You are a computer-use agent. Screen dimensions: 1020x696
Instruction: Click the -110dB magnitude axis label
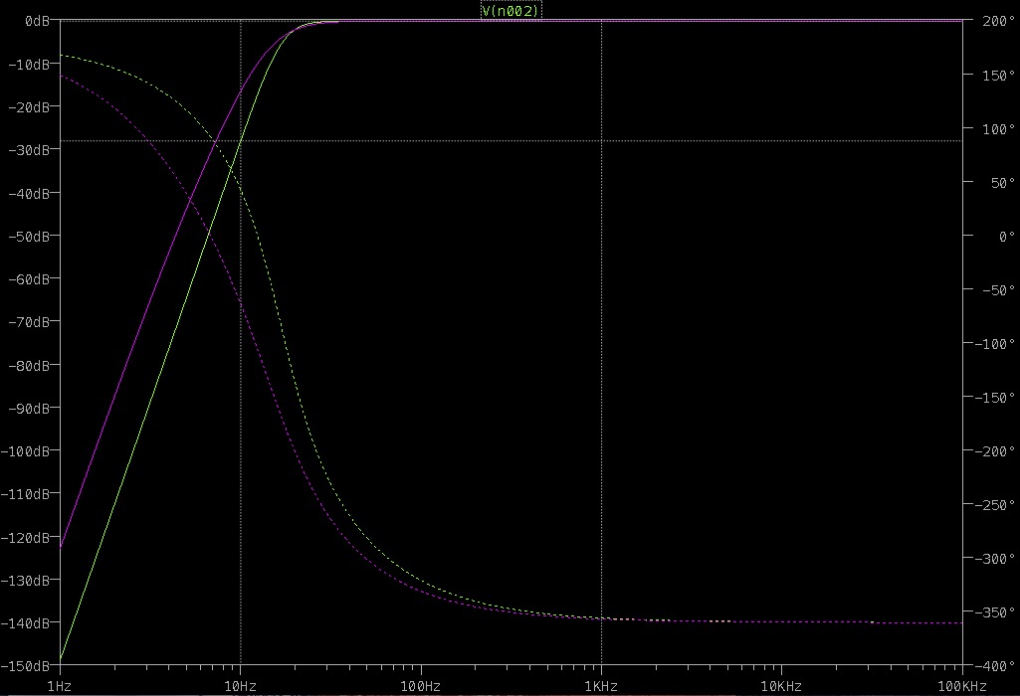coord(25,494)
